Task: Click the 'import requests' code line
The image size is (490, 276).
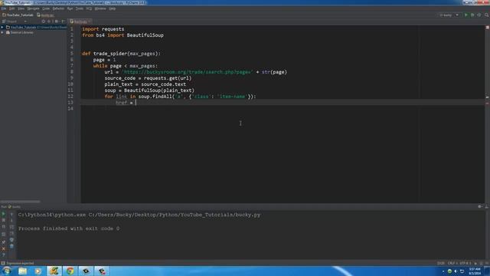Action: pyautogui.click(x=103, y=29)
